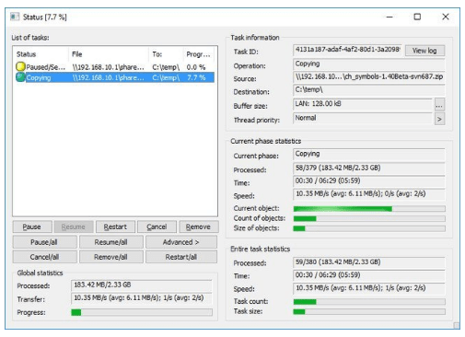Close the Status window
The image size is (465, 337).
[x=446, y=17]
